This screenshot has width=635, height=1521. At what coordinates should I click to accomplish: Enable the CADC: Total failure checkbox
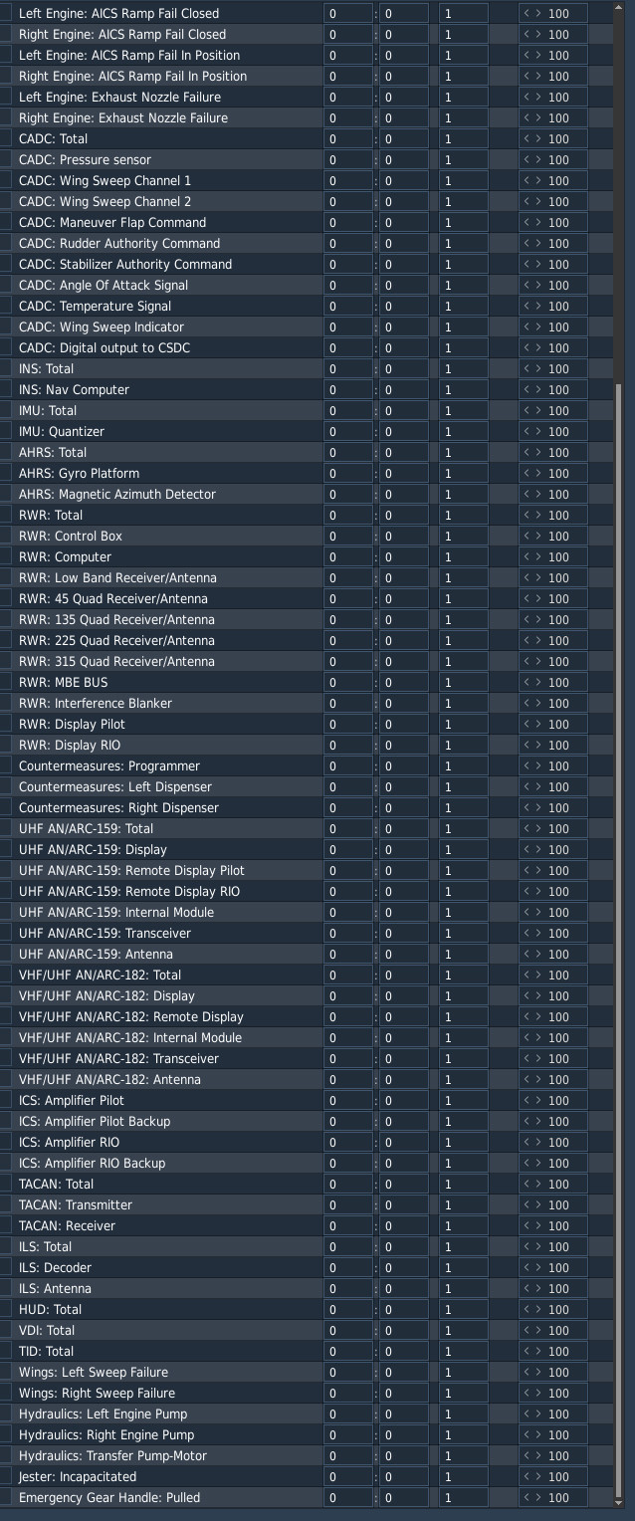click(5, 138)
